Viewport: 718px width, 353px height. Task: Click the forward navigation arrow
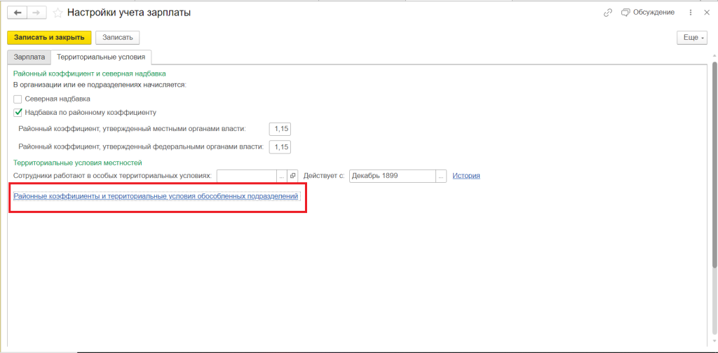pyautogui.click(x=36, y=13)
